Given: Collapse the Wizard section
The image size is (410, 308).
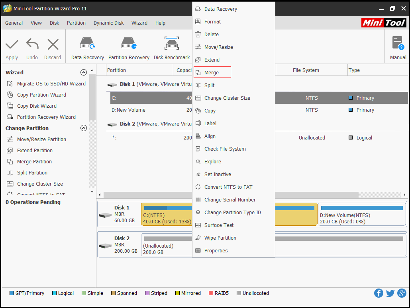Looking at the screenshot, I should click(x=83, y=72).
